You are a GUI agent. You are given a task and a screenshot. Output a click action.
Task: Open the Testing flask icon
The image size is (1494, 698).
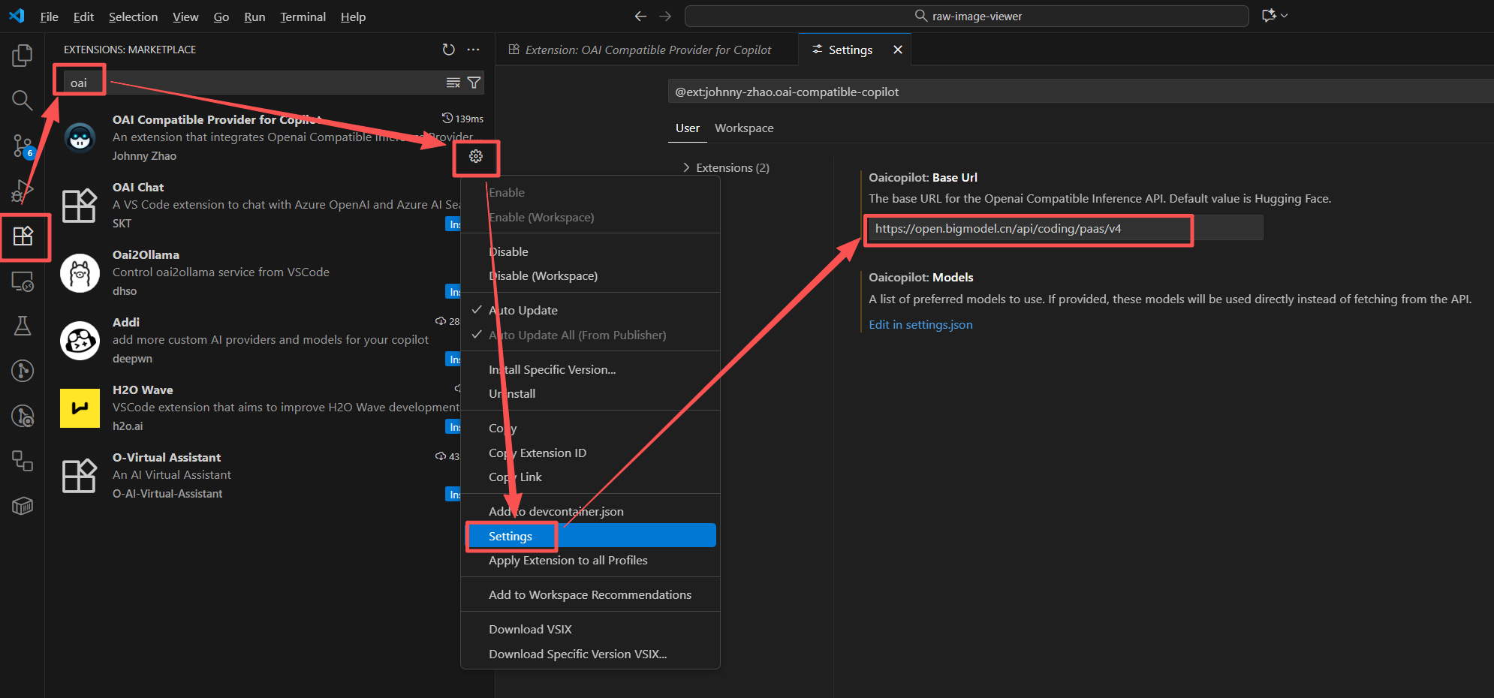point(23,326)
